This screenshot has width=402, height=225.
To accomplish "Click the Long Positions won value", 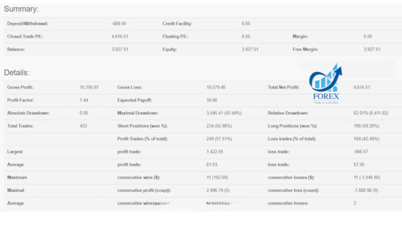I will pos(366,126).
